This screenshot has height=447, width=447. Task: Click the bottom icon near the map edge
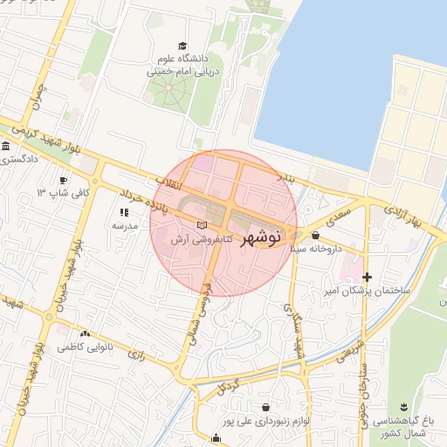[216, 438]
